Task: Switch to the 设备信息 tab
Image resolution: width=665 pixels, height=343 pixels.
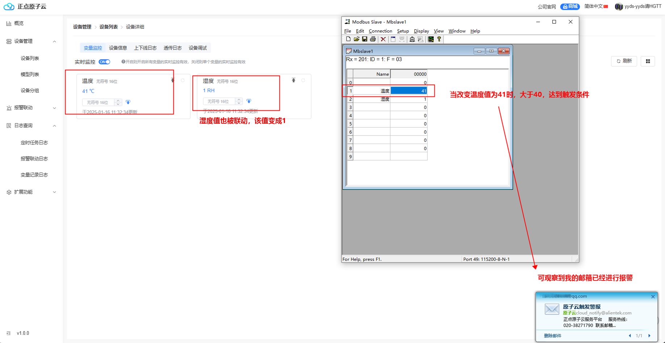Action: tap(118, 48)
